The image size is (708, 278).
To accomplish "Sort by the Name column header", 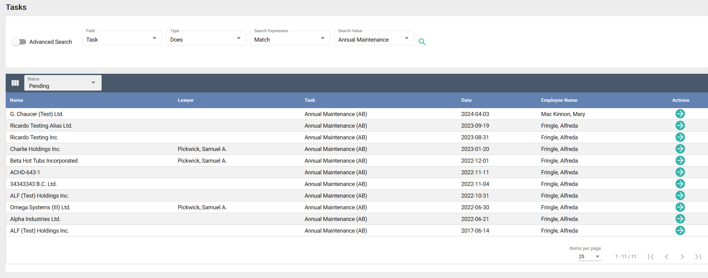I will (16, 100).
